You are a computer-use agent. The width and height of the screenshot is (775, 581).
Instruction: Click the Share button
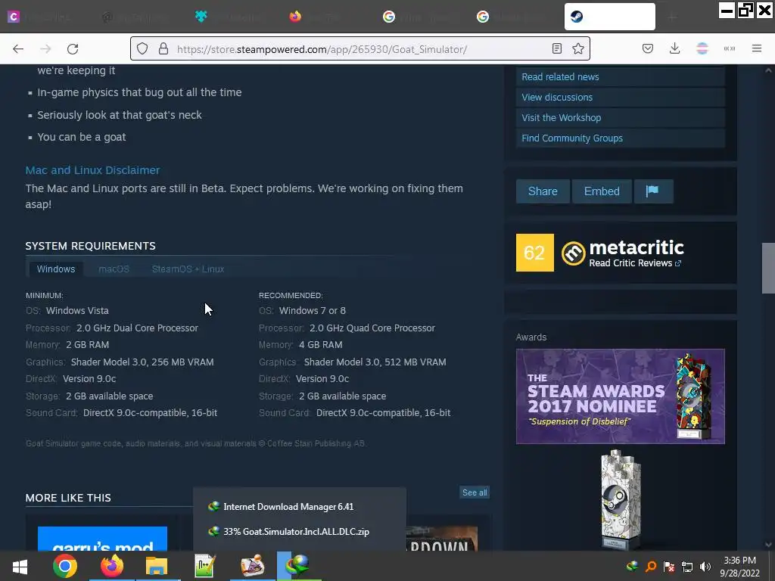coord(543,191)
